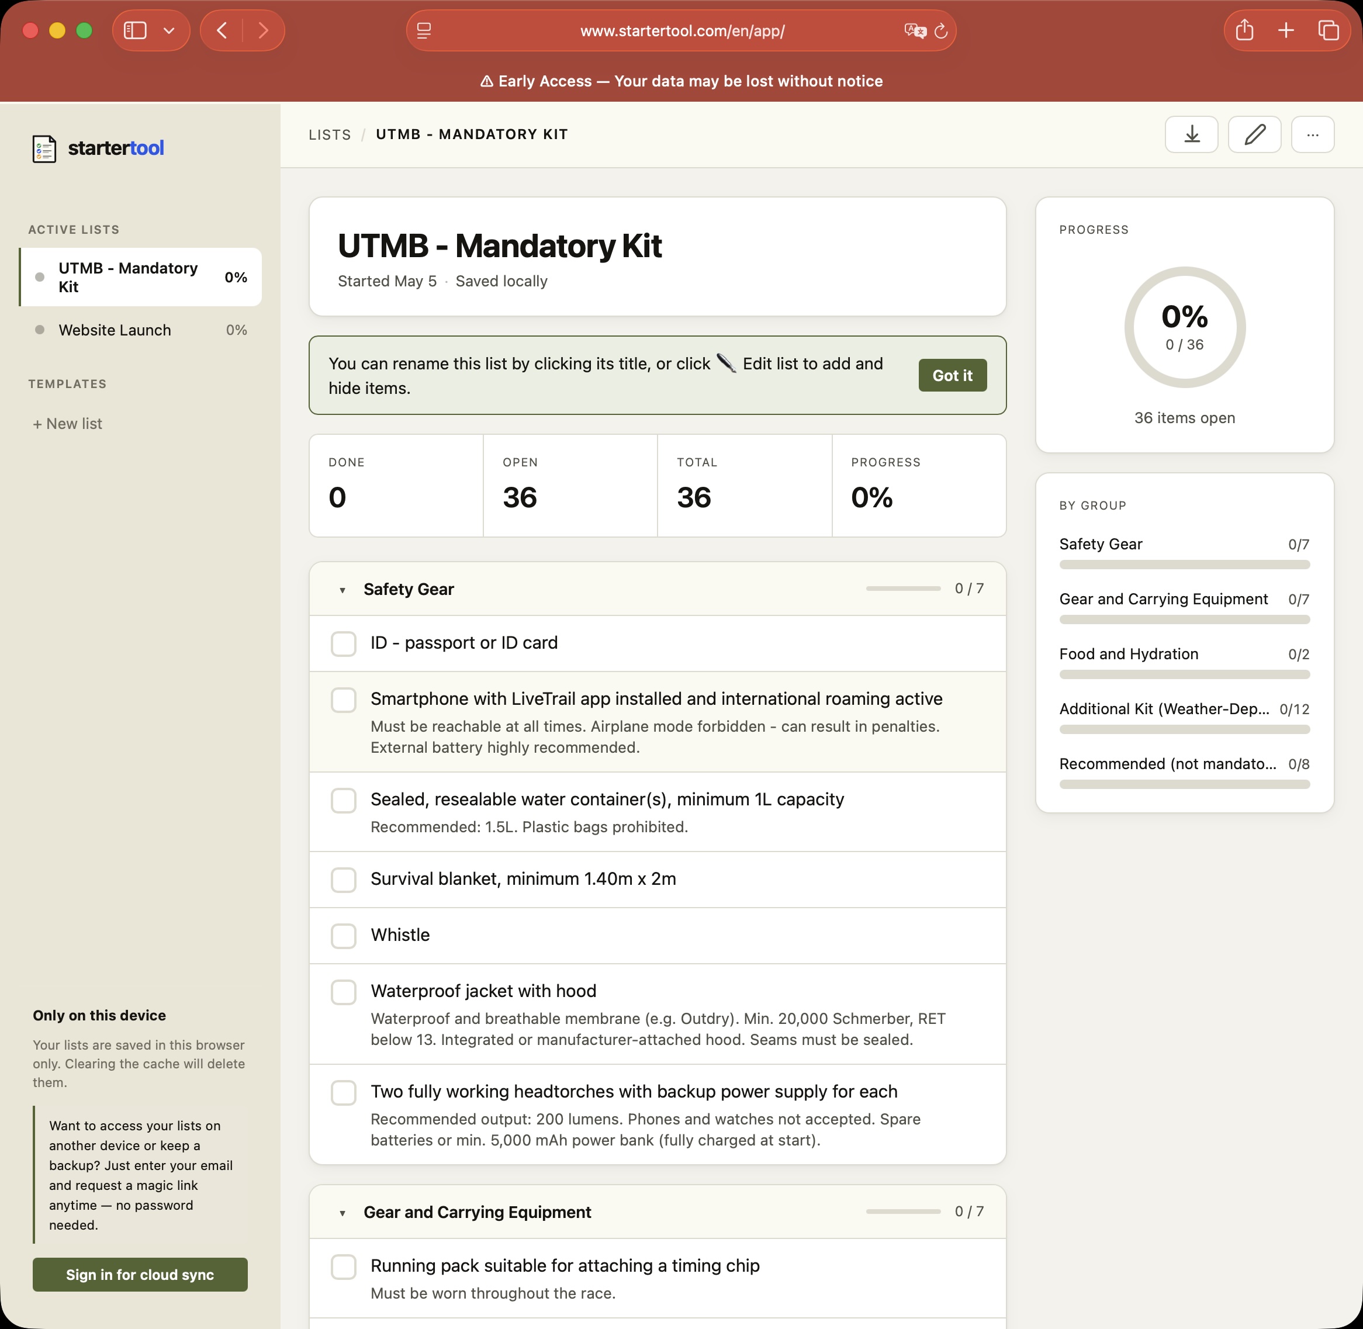
Task: Open UTMB - Mandatory Kit in the sidebar
Action: point(140,277)
